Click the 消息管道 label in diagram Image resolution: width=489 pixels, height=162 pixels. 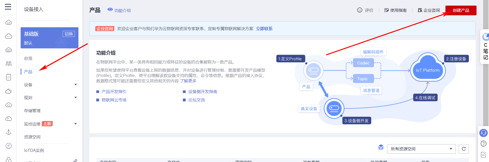click(x=371, y=90)
